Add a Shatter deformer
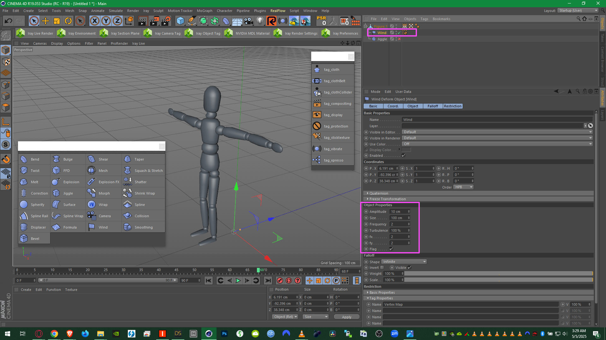The width and height of the screenshot is (606, 340). coord(143,182)
